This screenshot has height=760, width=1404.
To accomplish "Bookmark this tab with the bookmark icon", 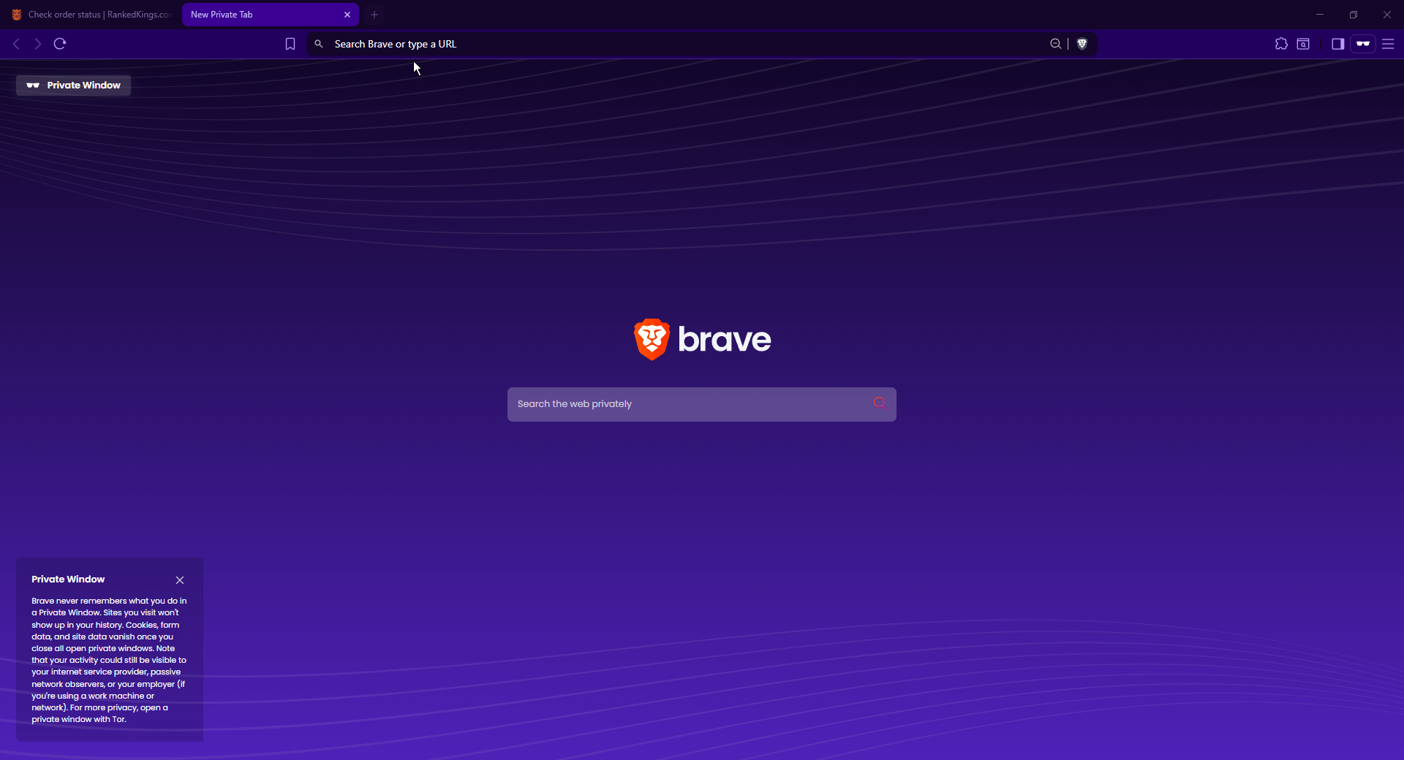I will click(x=290, y=44).
